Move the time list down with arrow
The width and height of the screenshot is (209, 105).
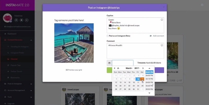pyautogui.click(x=149, y=93)
